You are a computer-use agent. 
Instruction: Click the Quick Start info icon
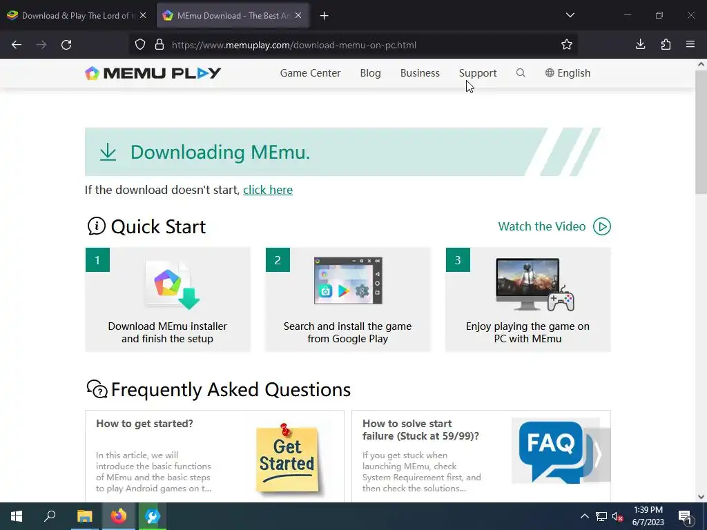point(96,226)
